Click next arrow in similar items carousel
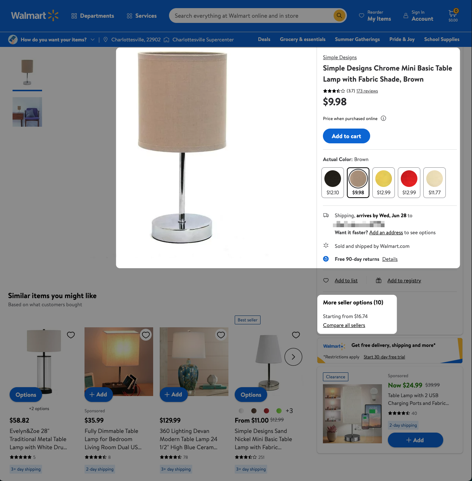 (293, 357)
